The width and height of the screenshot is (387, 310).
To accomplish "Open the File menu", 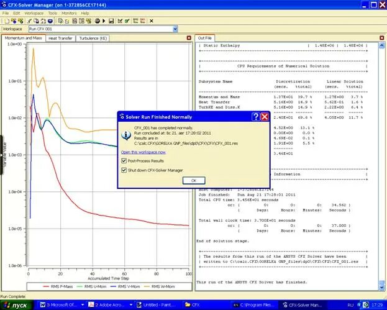I will (x=6, y=13).
